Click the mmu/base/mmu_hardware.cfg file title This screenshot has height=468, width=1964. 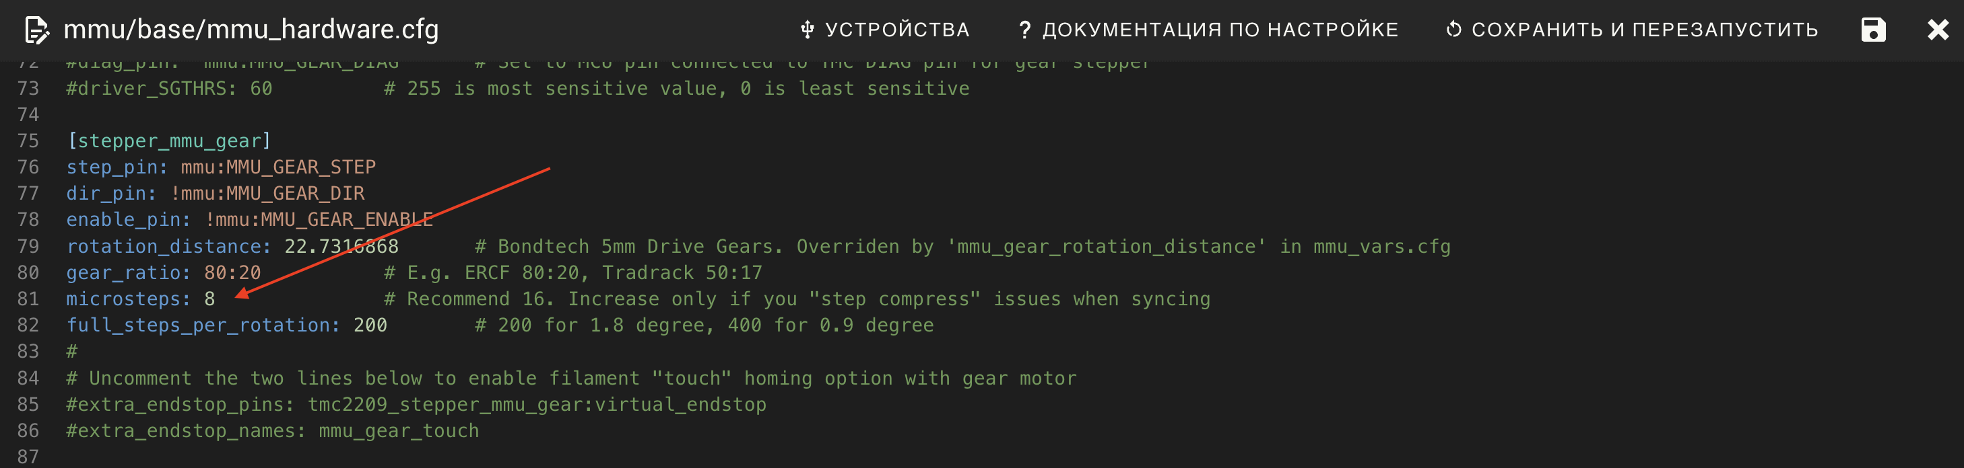pos(251,30)
